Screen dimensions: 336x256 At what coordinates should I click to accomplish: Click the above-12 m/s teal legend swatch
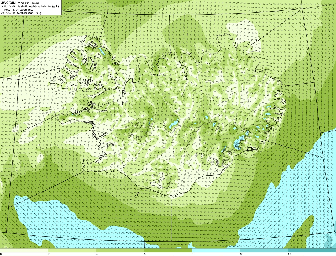(312, 251)
